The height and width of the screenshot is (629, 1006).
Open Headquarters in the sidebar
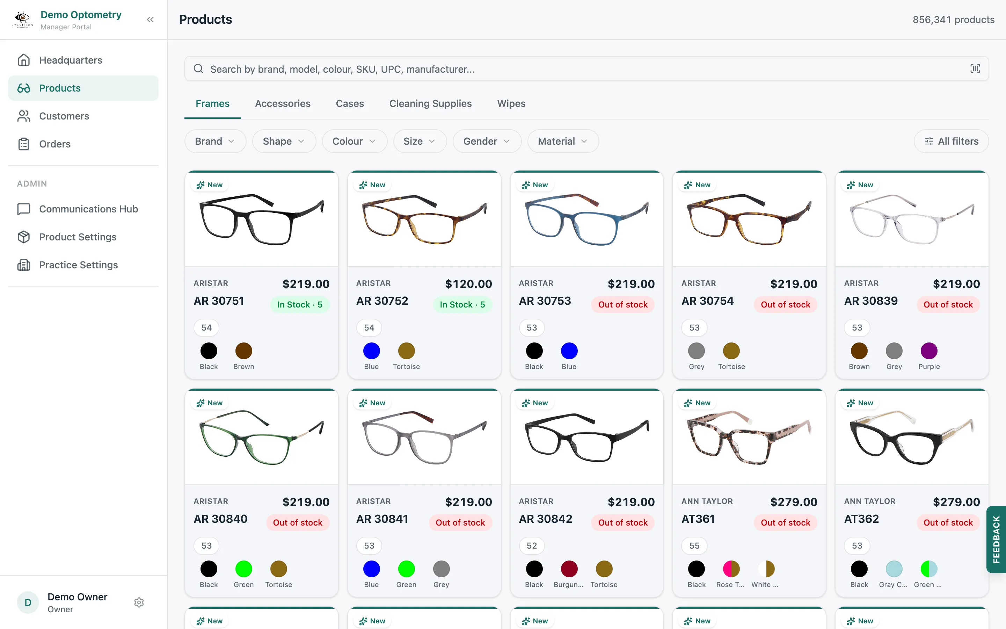83,60
